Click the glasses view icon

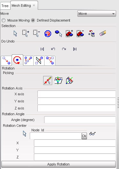[x=92, y=134]
